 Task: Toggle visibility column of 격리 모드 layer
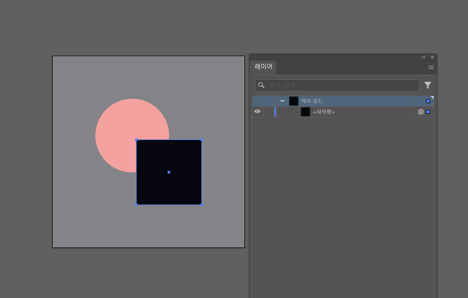point(257,101)
